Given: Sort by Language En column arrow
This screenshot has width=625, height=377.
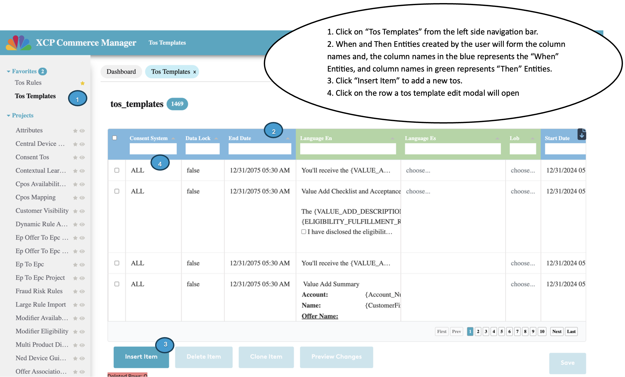Looking at the screenshot, I should pyautogui.click(x=392, y=139).
